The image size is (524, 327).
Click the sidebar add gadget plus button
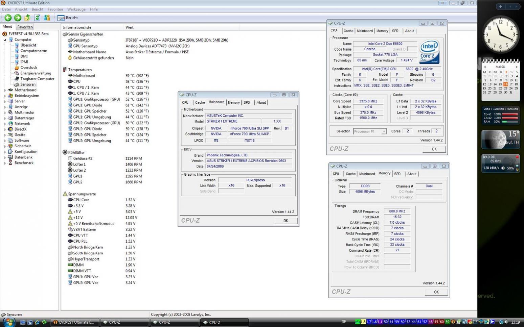tap(500, 6)
